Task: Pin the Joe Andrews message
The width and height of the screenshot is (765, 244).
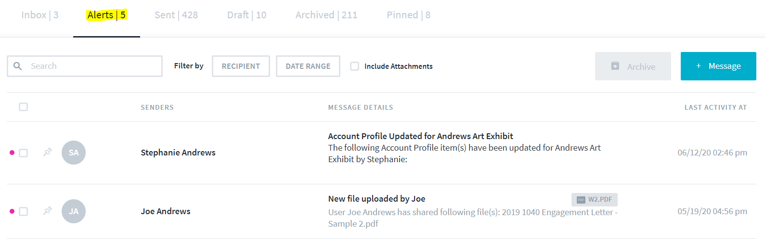Action: pos(47,211)
